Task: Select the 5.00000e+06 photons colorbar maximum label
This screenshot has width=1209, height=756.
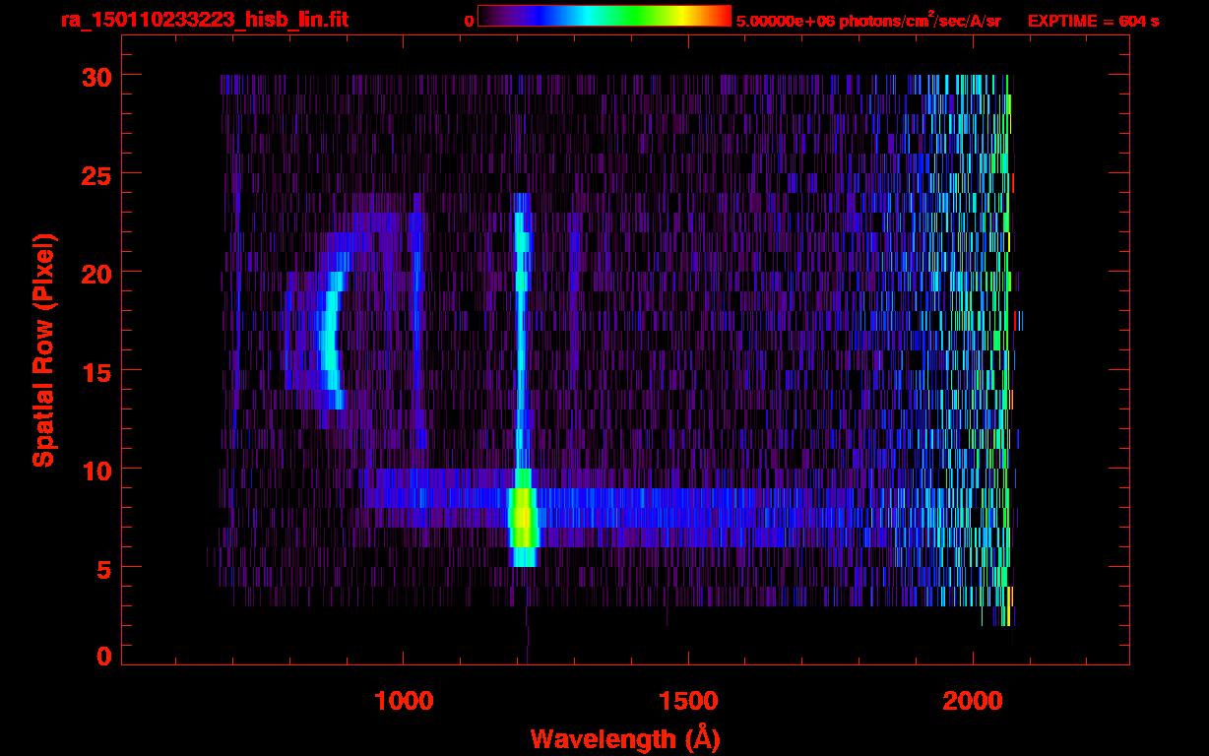Action: (868, 21)
